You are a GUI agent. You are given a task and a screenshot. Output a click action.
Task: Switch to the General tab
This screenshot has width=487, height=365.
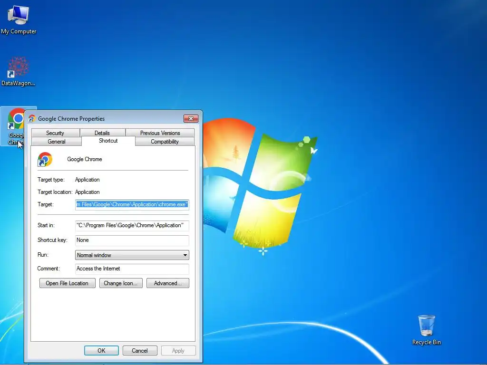click(57, 142)
